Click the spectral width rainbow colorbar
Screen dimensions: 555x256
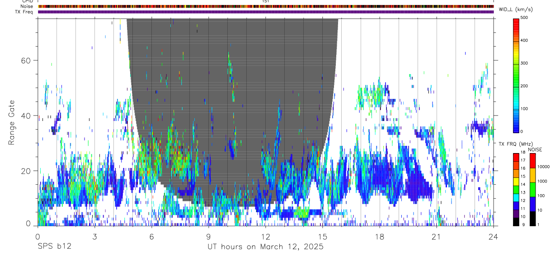(x=516, y=75)
